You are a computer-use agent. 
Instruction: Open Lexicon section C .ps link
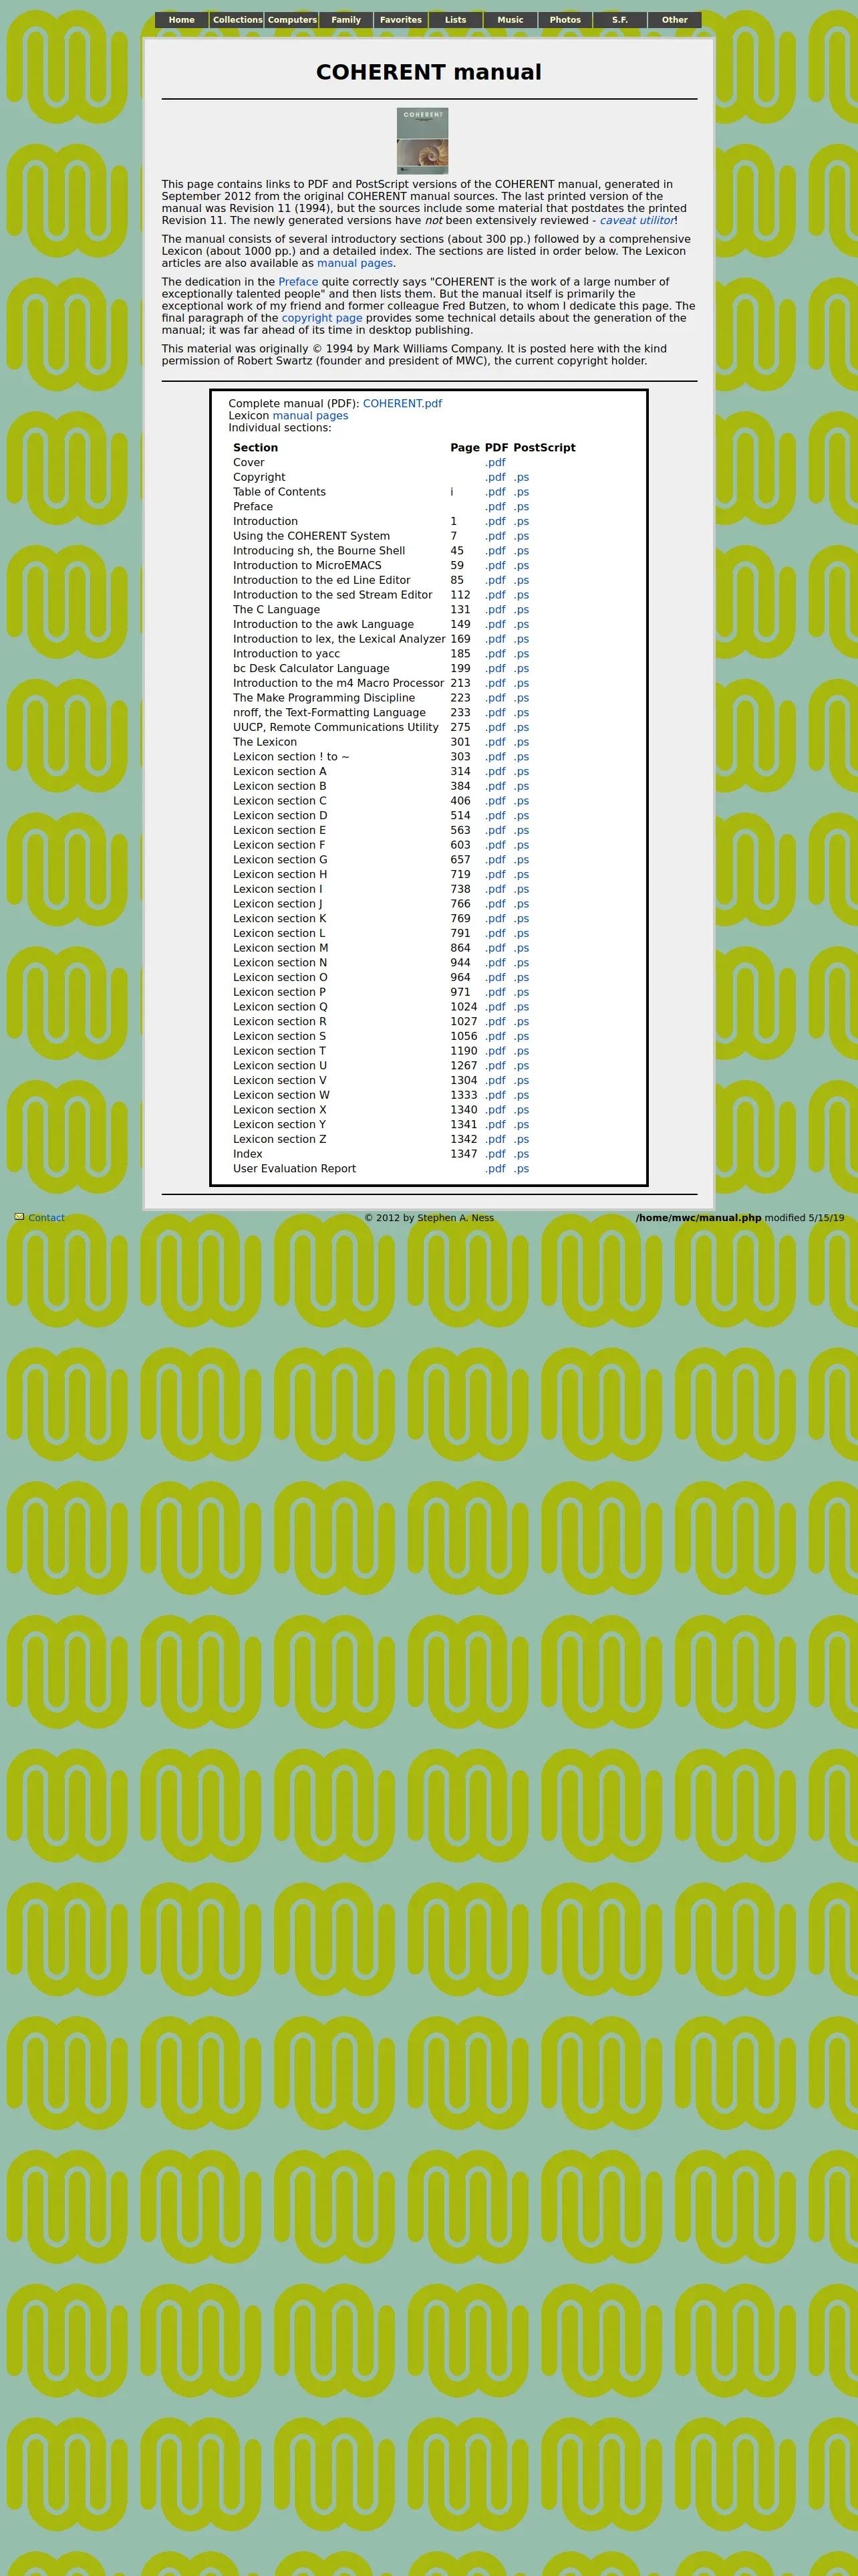(521, 801)
